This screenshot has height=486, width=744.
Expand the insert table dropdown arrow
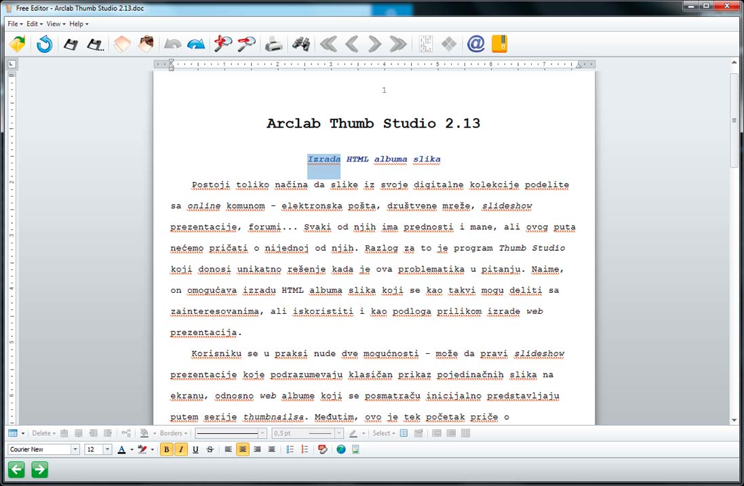click(23, 433)
